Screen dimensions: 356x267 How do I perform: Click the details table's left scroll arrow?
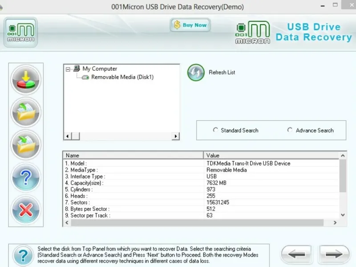coord(67,223)
